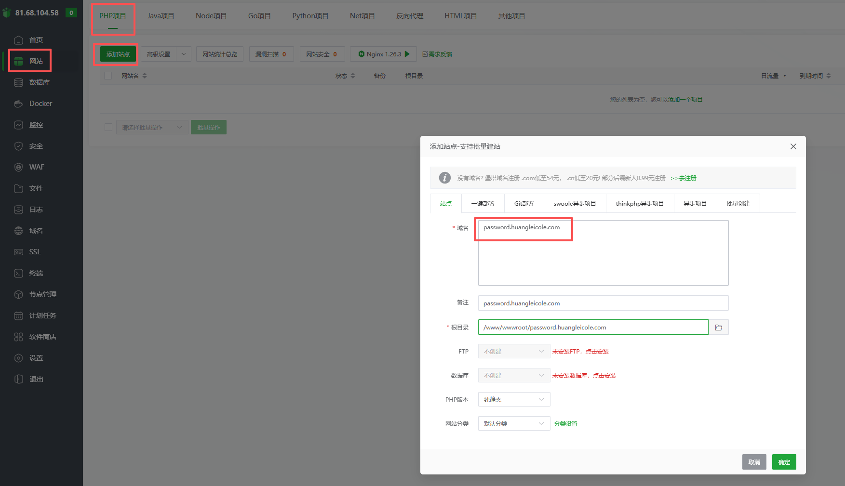Expand the PHP version dropdown
The width and height of the screenshot is (845, 486).
pos(514,399)
